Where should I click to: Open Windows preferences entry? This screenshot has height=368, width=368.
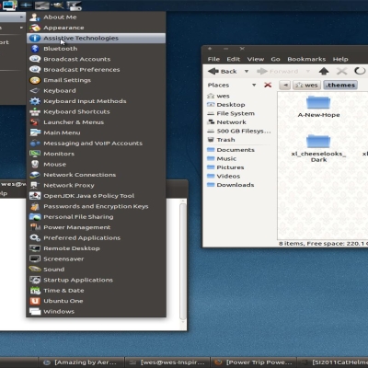96,312
